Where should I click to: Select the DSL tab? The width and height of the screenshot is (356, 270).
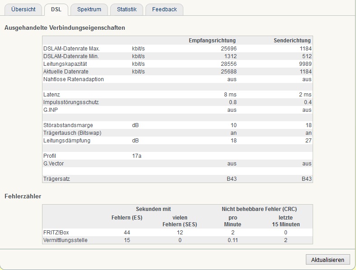click(56, 9)
